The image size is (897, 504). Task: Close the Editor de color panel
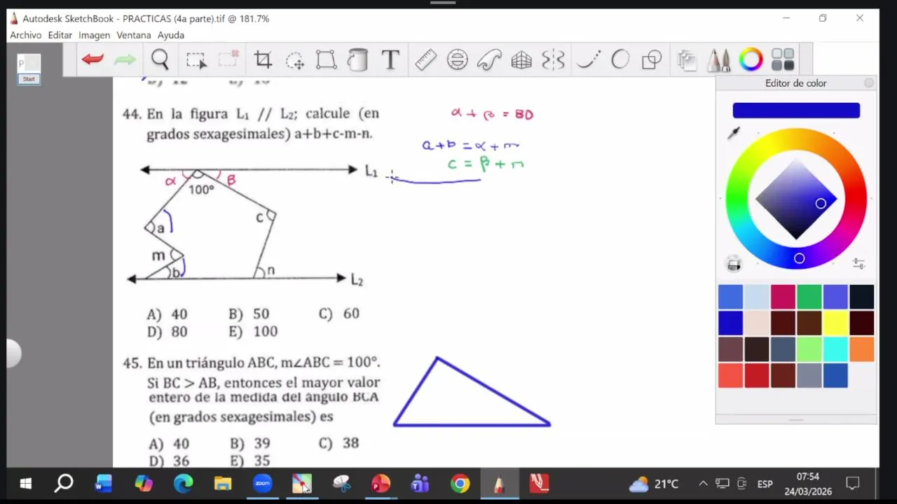pyautogui.click(x=869, y=83)
